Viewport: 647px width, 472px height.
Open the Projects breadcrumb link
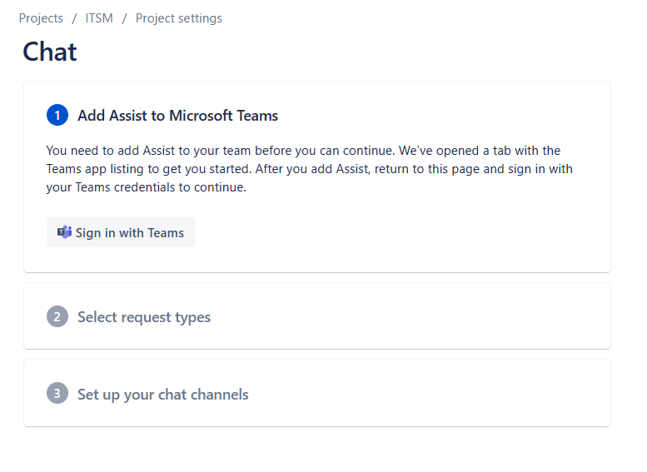41,18
